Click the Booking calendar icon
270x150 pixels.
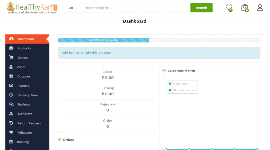(x=11, y=142)
